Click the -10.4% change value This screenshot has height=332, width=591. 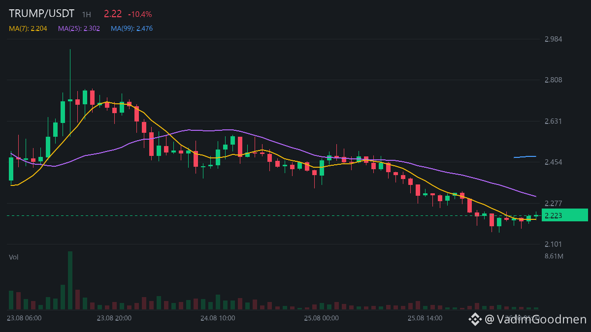coord(140,15)
